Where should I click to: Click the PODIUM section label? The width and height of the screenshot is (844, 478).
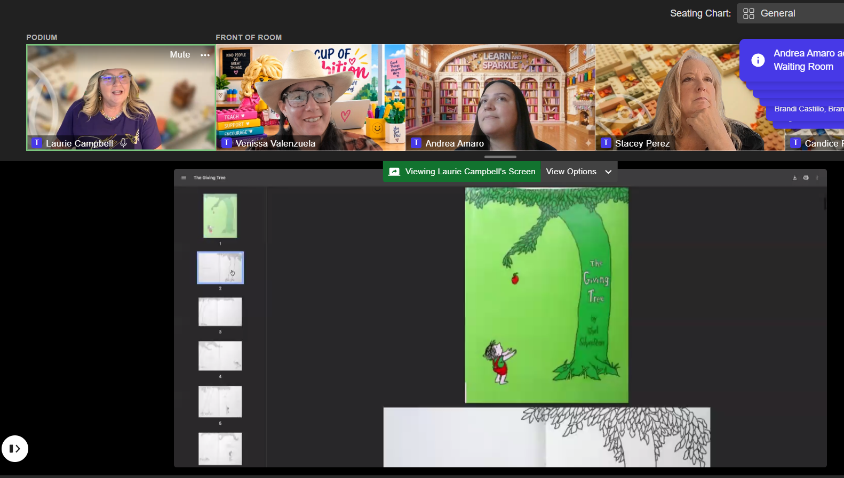click(42, 37)
